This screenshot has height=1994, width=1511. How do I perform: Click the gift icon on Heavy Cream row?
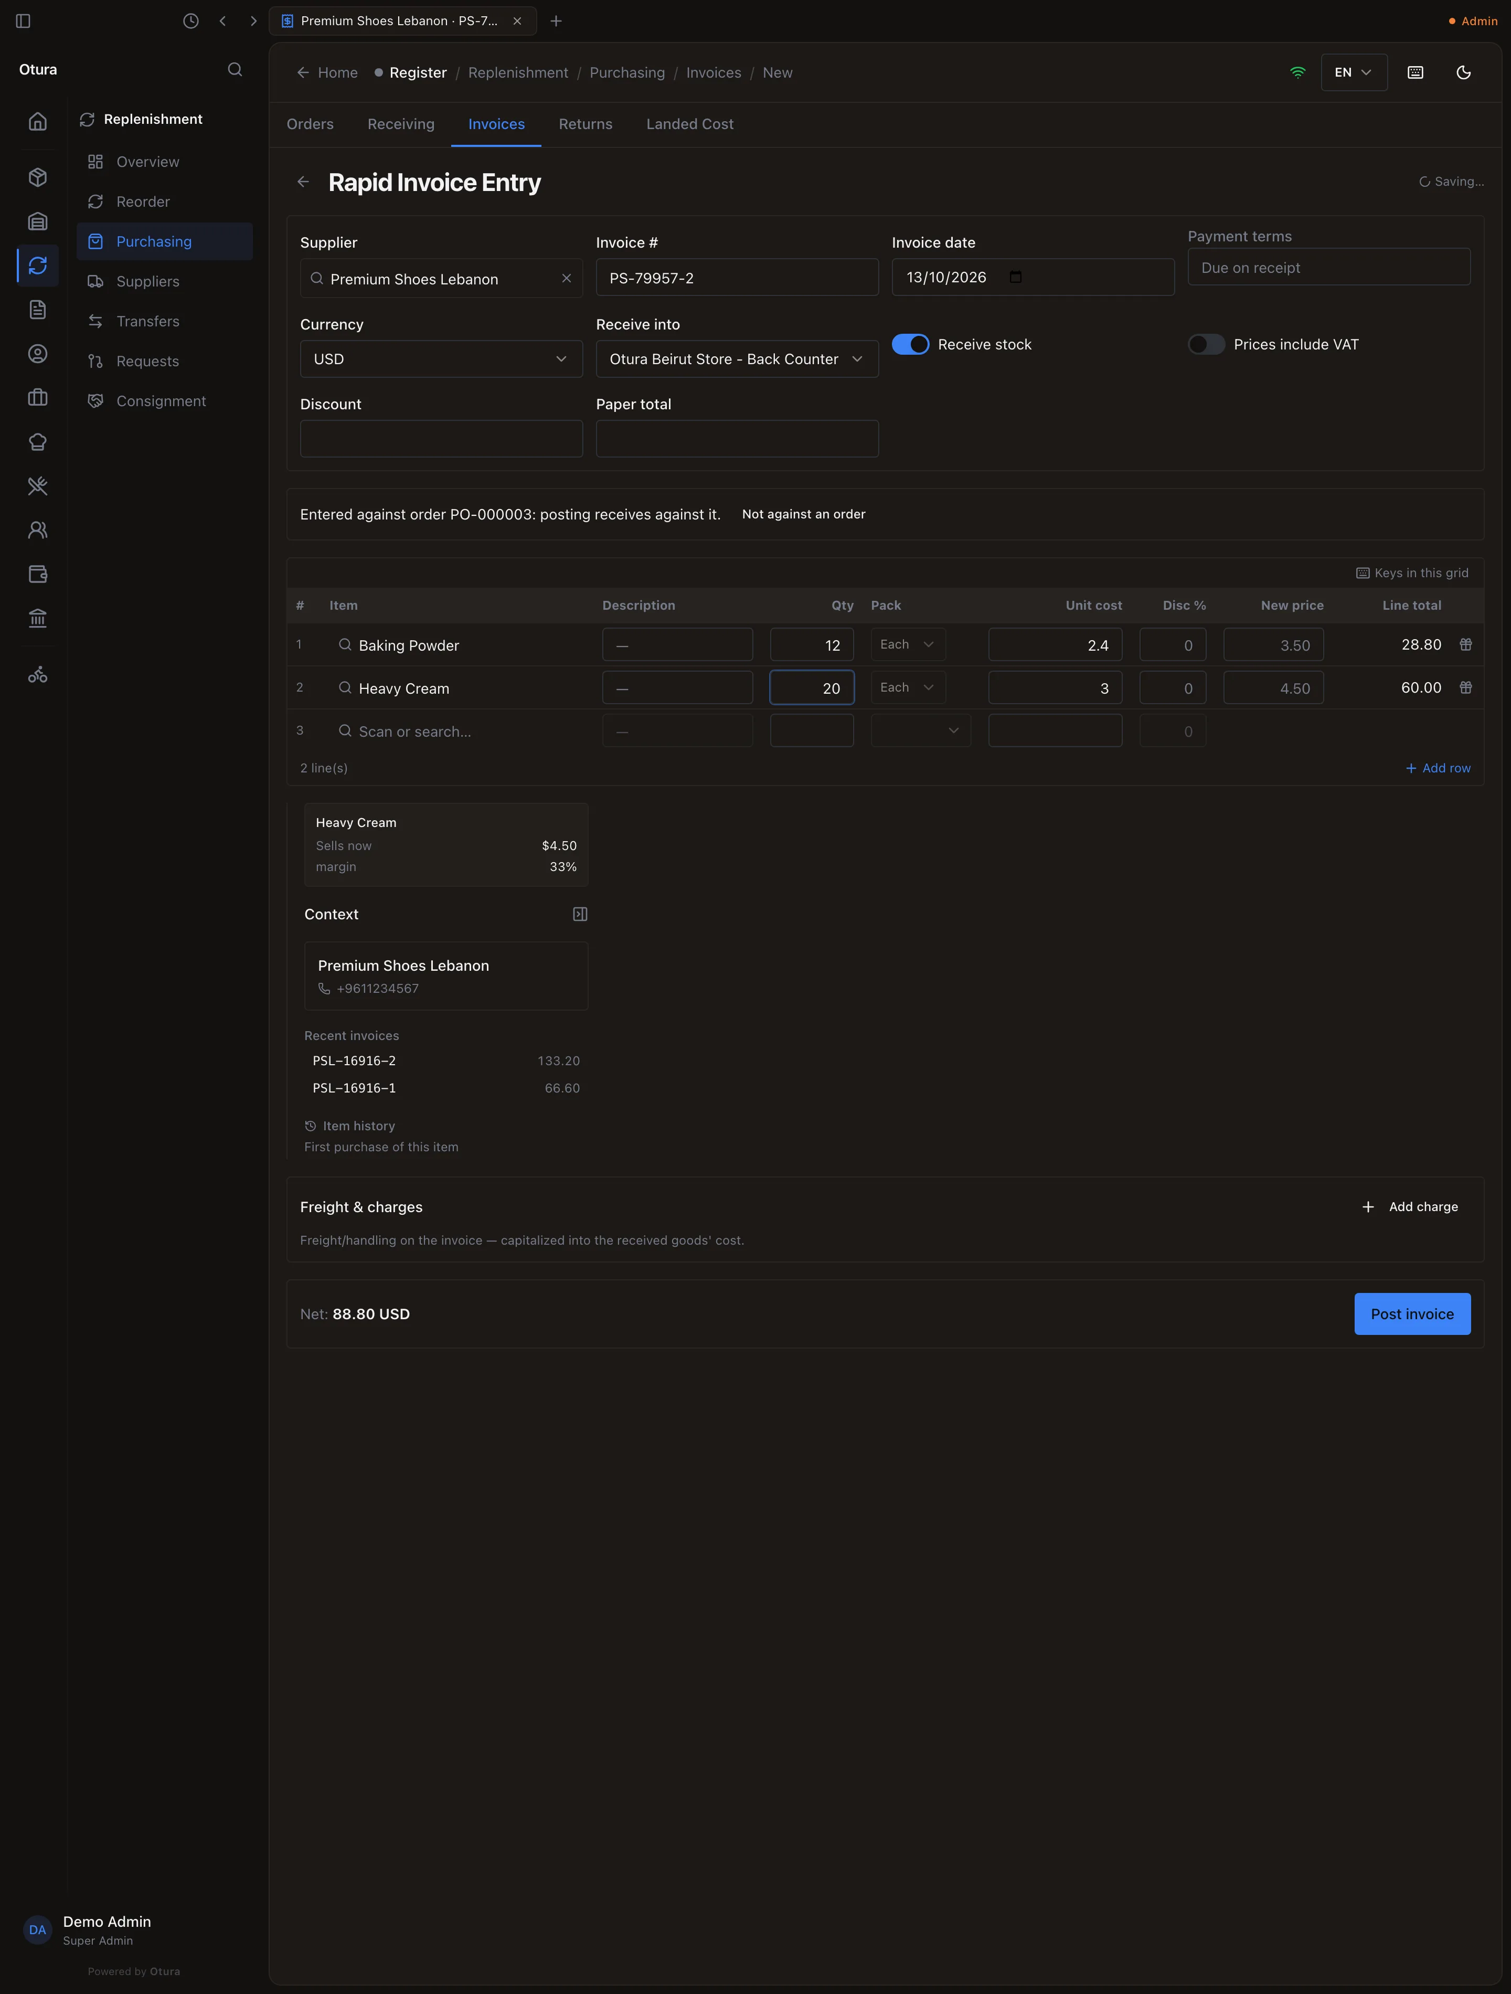[1466, 688]
